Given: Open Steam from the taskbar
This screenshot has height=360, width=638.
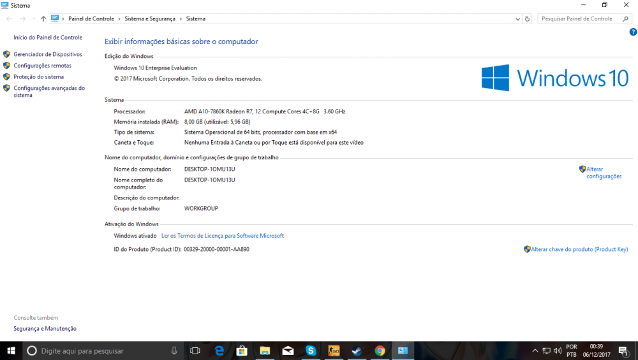Looking at the screenshot, I should tap(357, 350).
